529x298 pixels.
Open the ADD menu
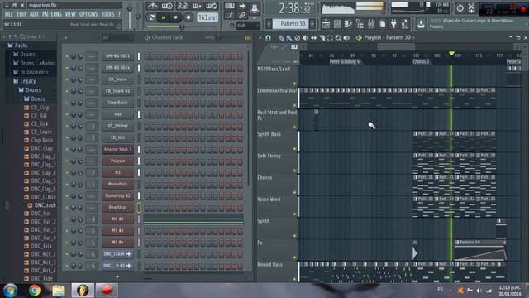34,14
